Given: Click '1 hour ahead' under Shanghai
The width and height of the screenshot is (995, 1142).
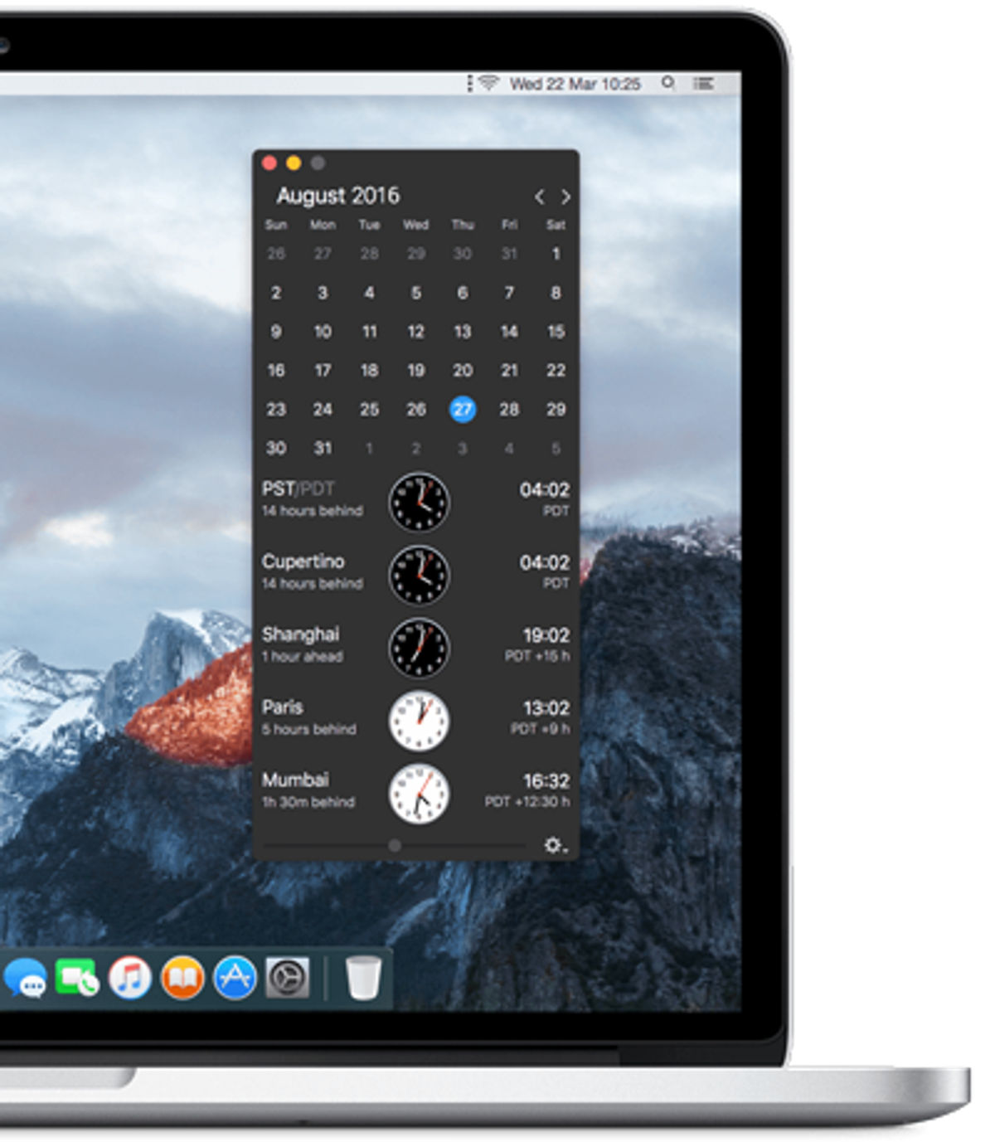Looking at the screenshot, I should coord(302,656).
